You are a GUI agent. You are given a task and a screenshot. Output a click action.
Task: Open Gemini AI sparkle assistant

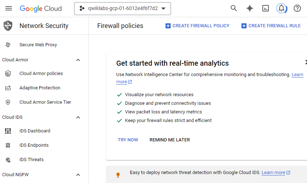[250, 8]
